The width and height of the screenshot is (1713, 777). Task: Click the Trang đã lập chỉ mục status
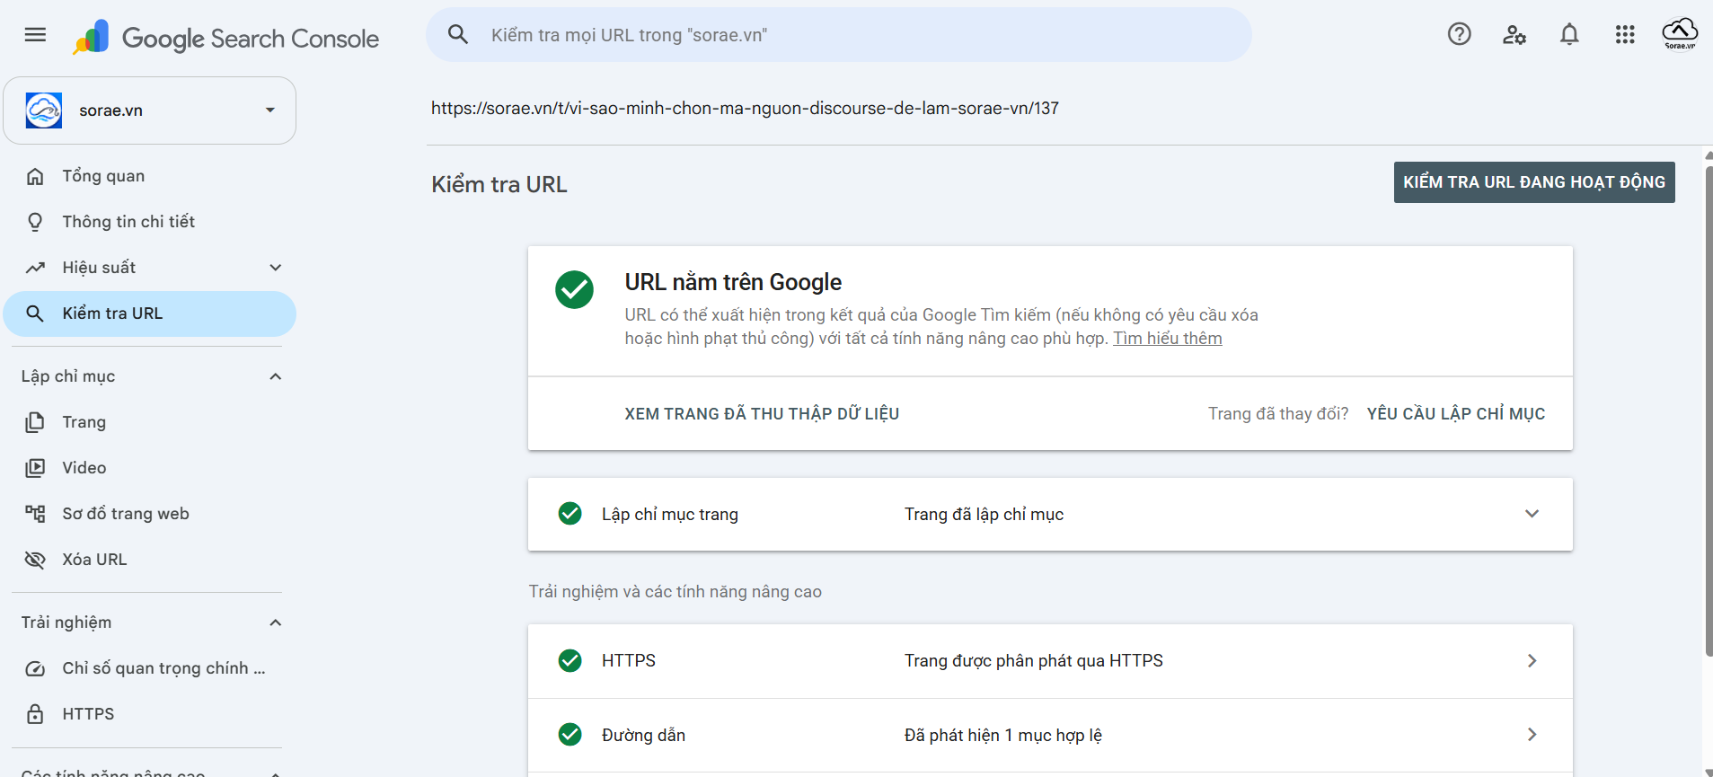(x=984, y=514)
